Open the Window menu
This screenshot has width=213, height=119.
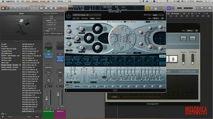(x=60, y=1)
